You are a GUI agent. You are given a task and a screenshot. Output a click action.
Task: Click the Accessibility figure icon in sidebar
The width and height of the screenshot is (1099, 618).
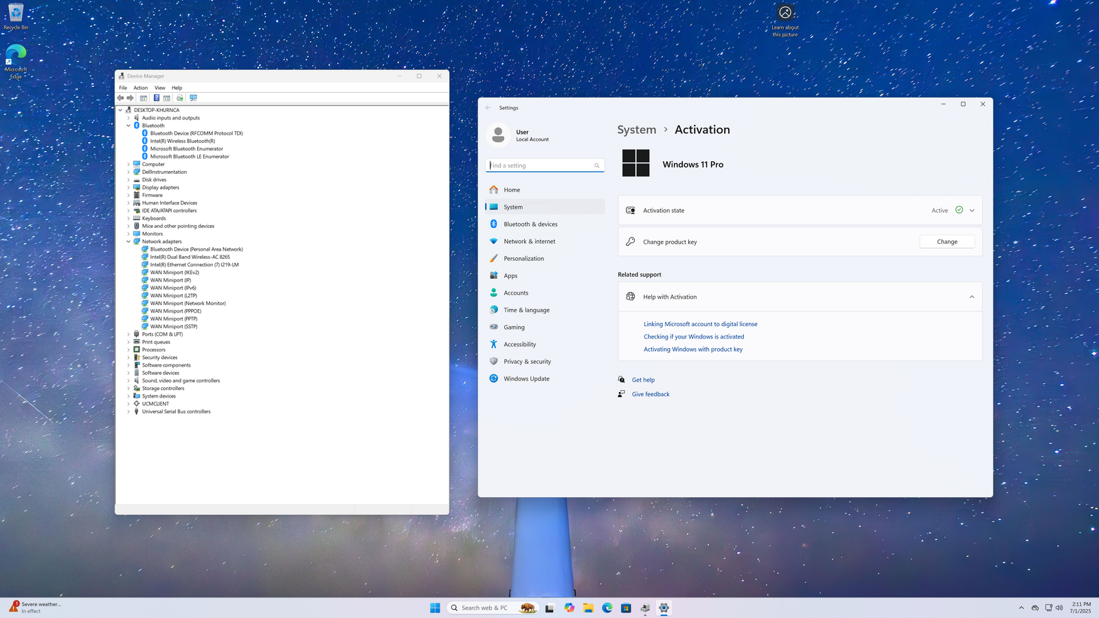494,344
